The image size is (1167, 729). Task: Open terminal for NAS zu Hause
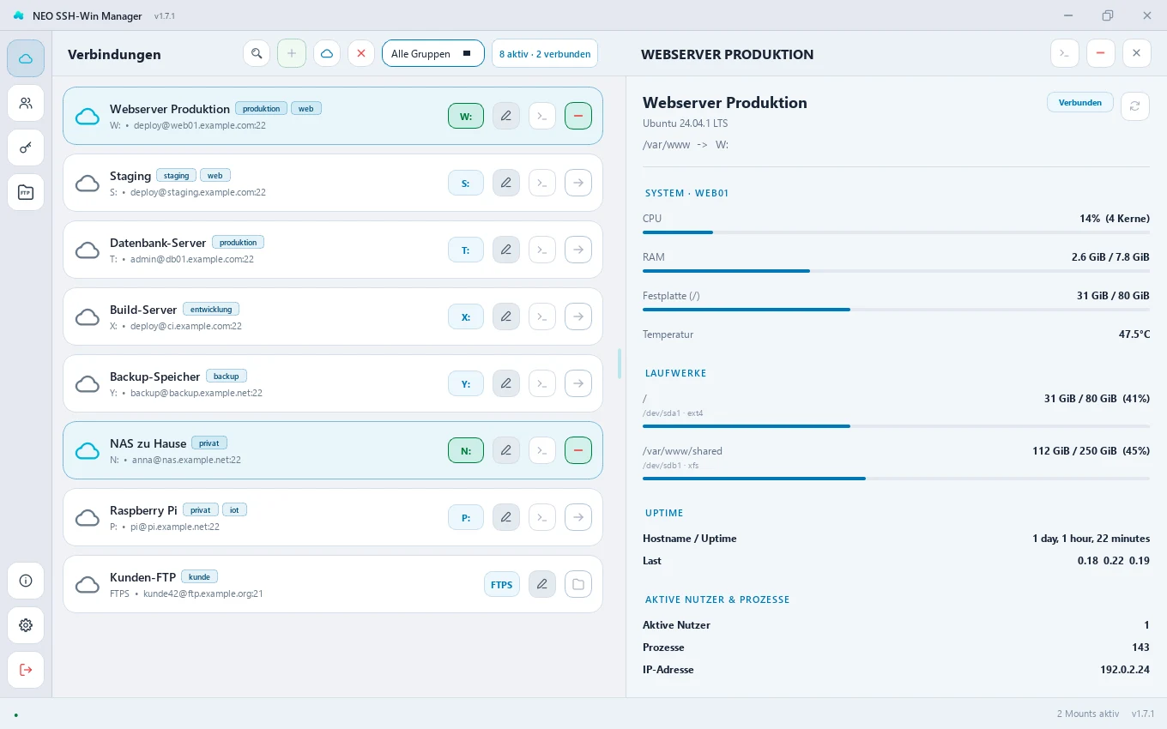(x=542, y=450)
